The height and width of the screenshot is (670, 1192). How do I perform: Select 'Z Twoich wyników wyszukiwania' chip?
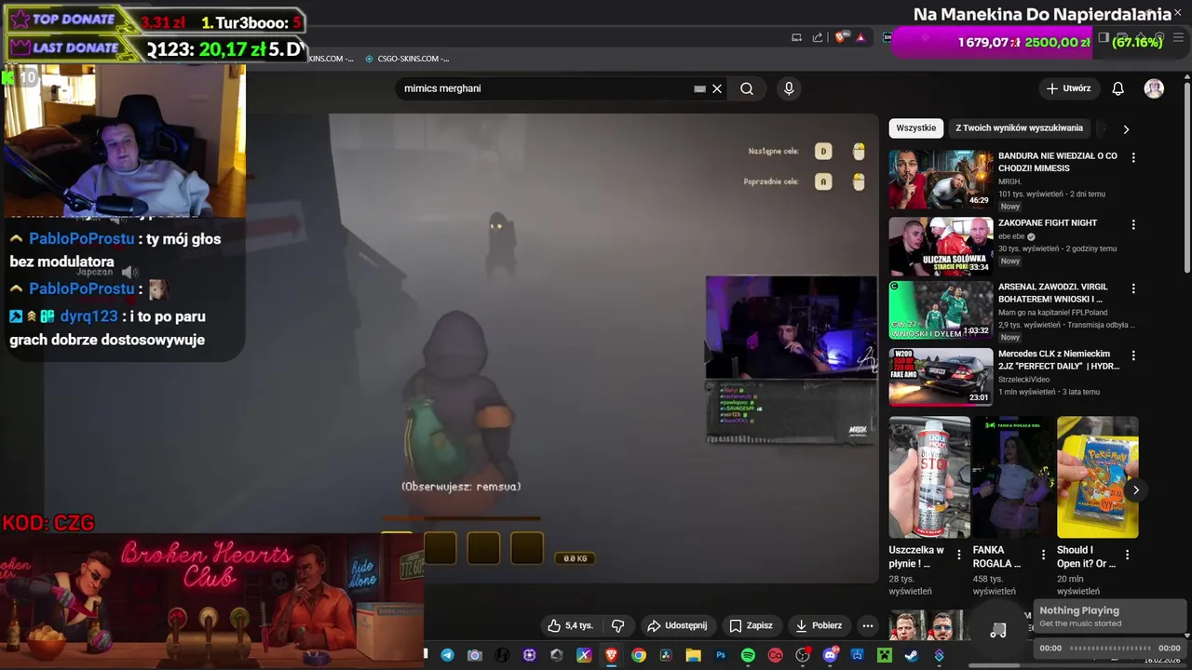tap(1019, 128)
